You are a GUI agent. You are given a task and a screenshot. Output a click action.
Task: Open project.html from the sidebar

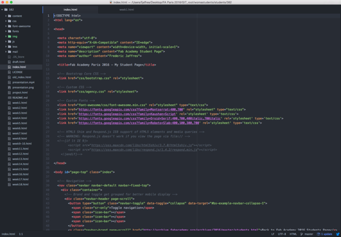20,93
